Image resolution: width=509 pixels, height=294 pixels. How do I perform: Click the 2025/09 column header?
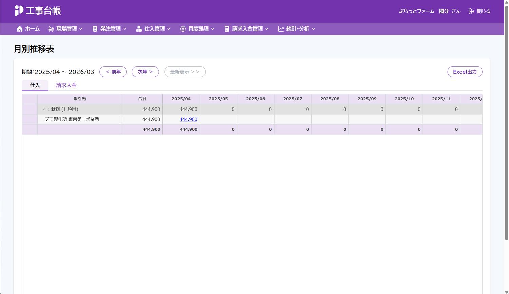click(367, 99)
